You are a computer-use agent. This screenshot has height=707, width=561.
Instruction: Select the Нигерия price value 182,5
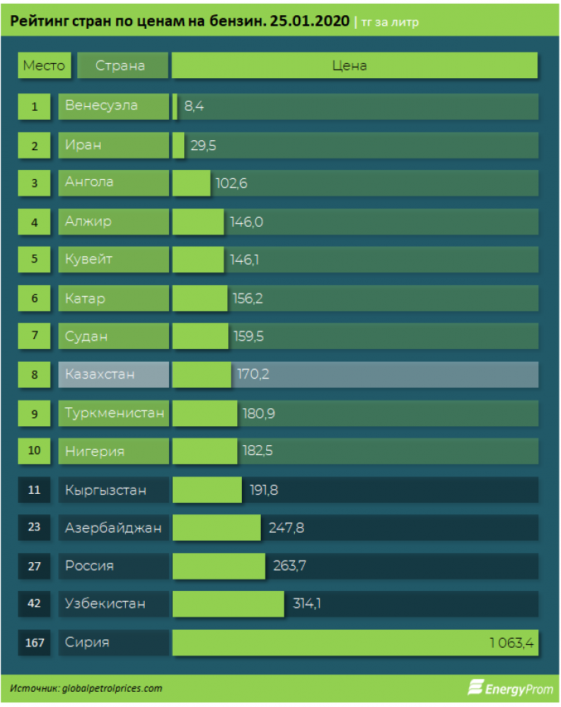click(x=256, y=451)
